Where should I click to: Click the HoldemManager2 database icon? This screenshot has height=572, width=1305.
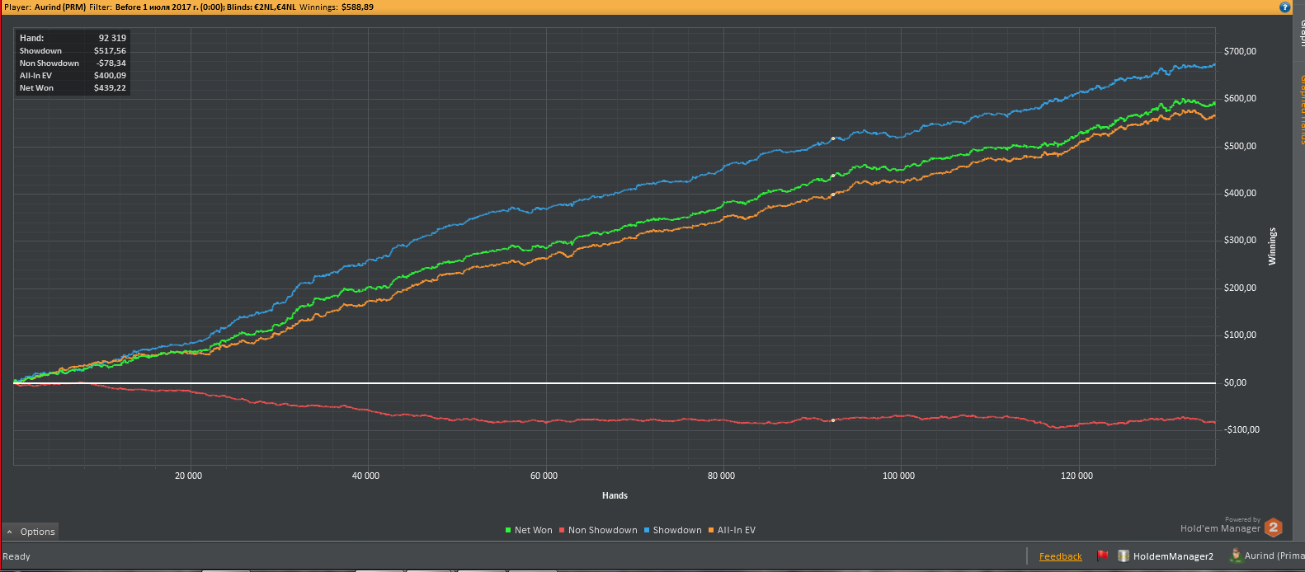click(1123, 556)
